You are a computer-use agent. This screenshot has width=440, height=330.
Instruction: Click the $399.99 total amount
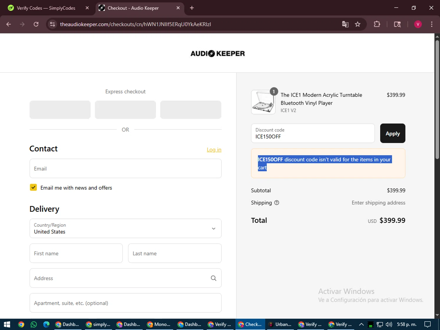coord(392,221)
